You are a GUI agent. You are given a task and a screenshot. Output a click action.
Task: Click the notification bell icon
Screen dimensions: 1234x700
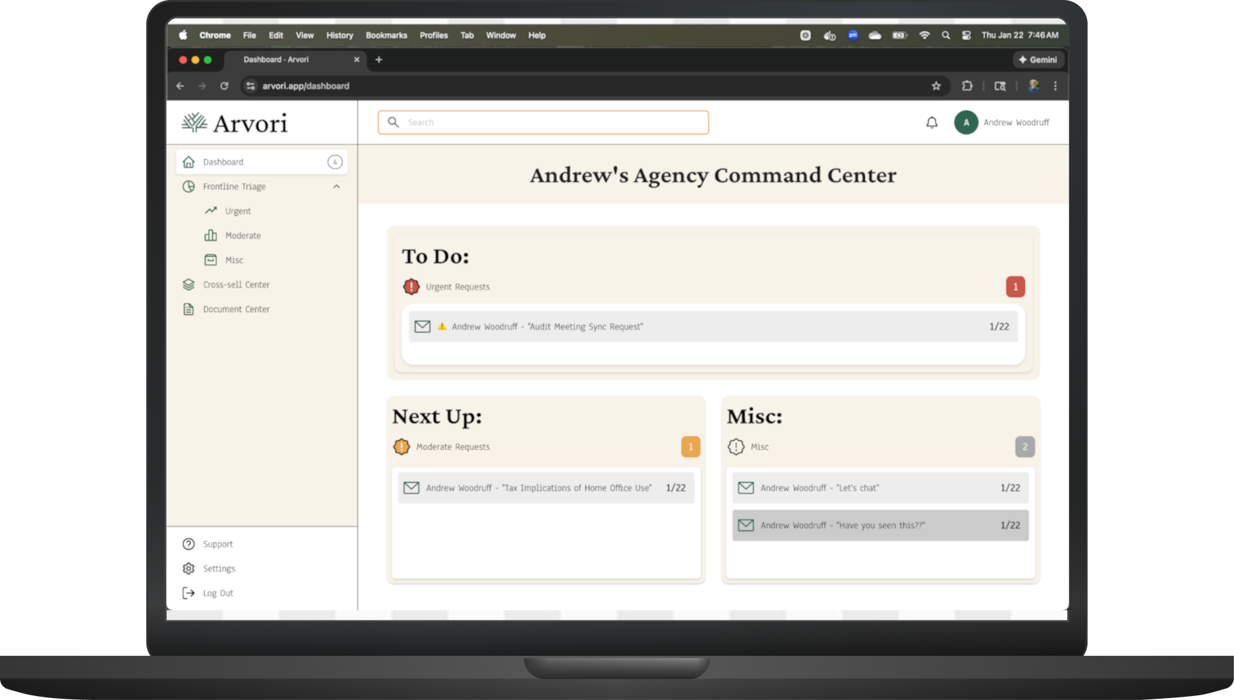tap(931, 122)
